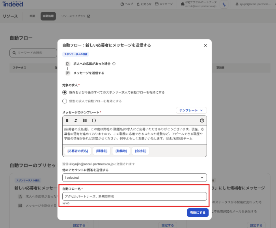
Task: Apply italic formatting in message editor
Action: pos(76,120)
